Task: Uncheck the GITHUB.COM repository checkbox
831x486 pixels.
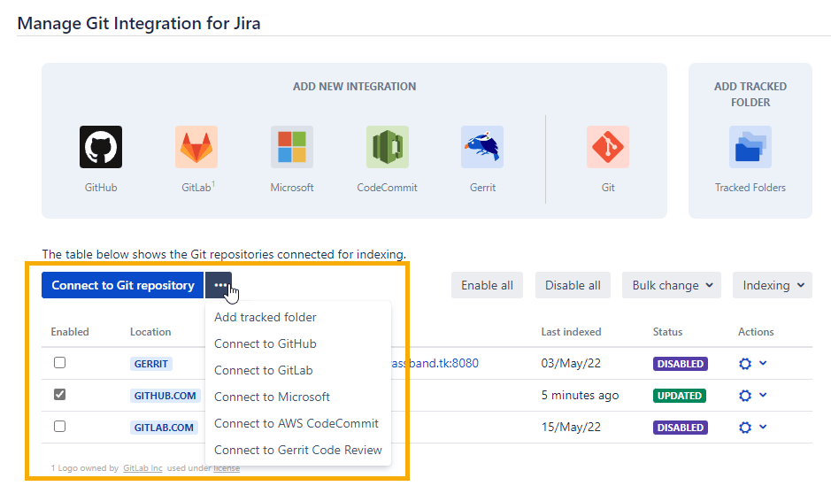Action: 60,394
